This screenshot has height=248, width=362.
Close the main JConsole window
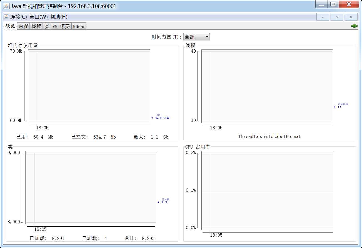tap(349, 4)
